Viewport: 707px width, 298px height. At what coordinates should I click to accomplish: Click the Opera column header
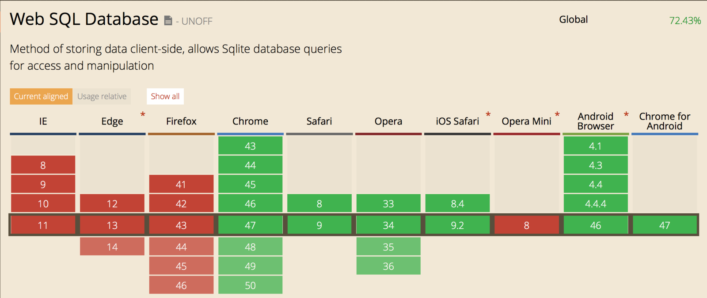pos(388,121)
